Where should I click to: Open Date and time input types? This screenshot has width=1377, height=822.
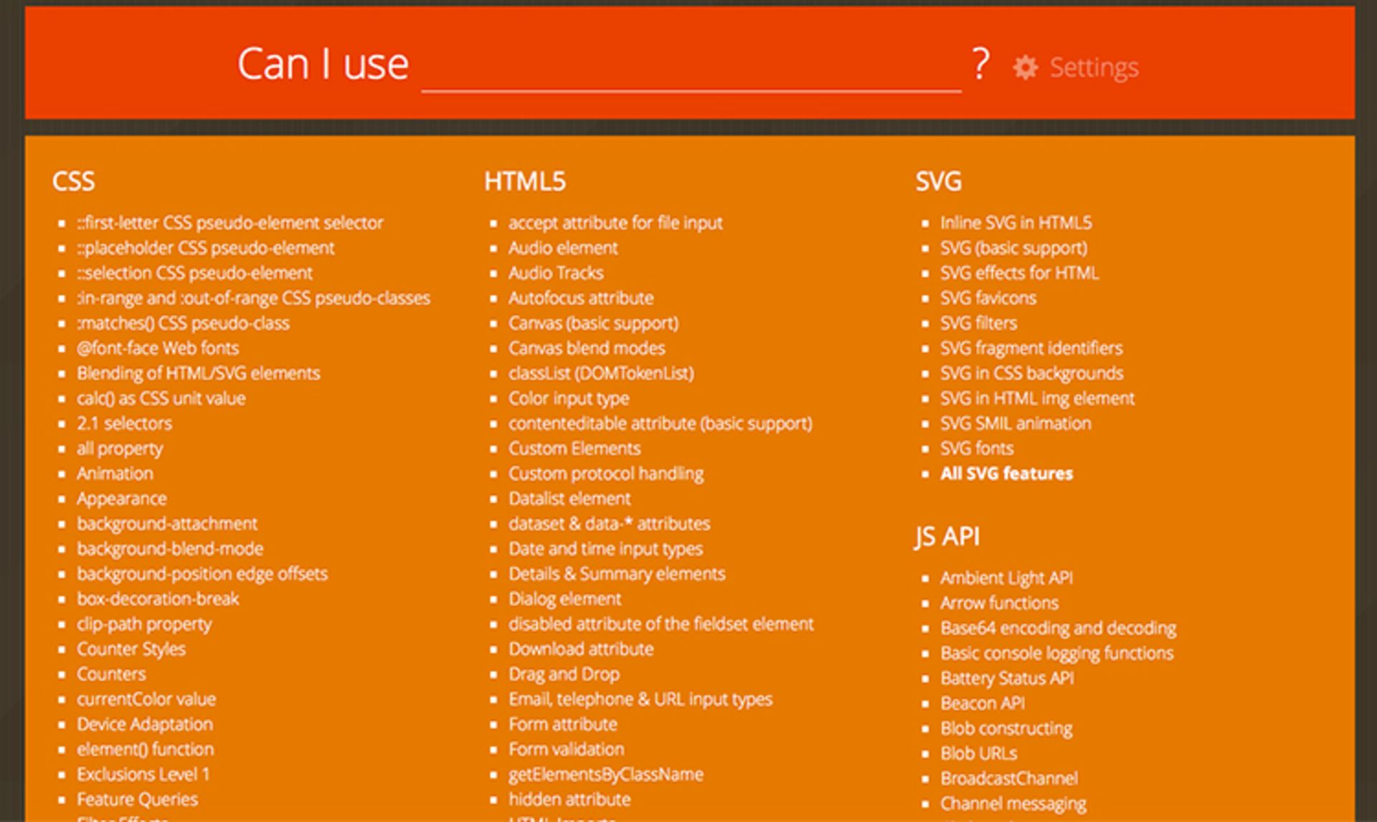click(x=606, y=549)
